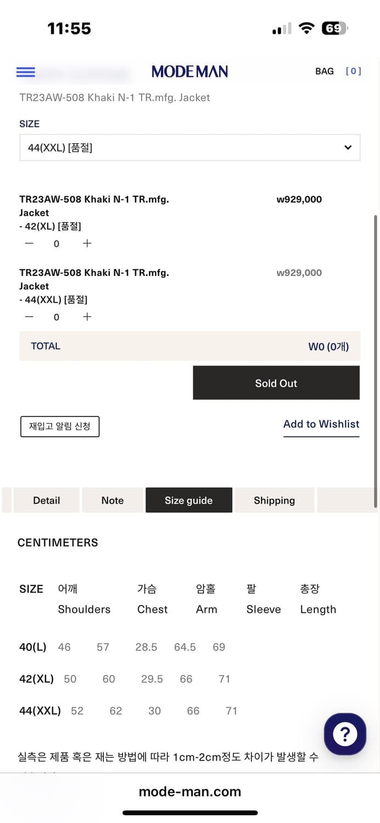This screenshot has height=823, width=380.
Task: Increase quantity for 44(XXL) jacket
Action: coord(87,317)
